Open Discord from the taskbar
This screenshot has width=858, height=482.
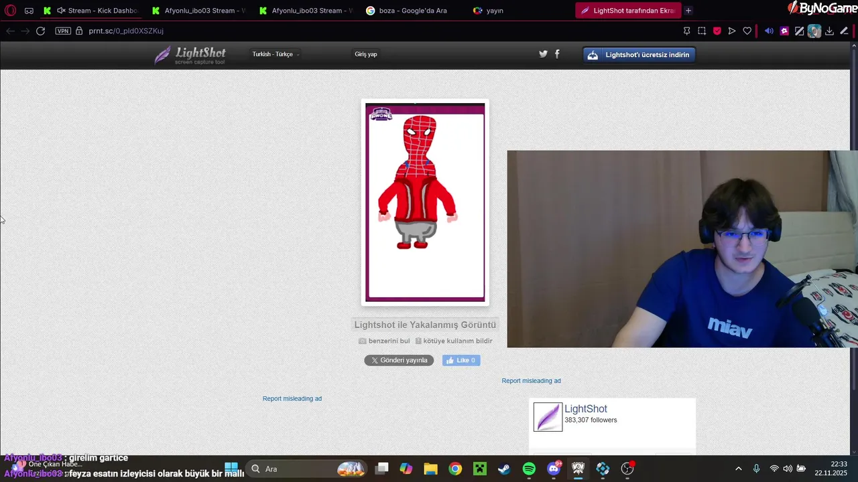coord(554,469)
